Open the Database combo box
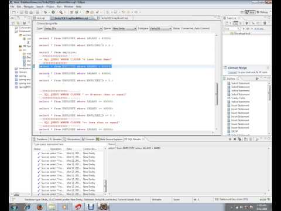 (161, 29)
